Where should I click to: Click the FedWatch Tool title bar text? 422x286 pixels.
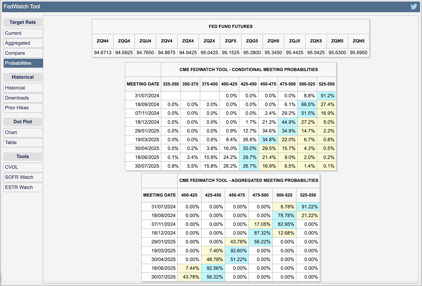(22, 7)
